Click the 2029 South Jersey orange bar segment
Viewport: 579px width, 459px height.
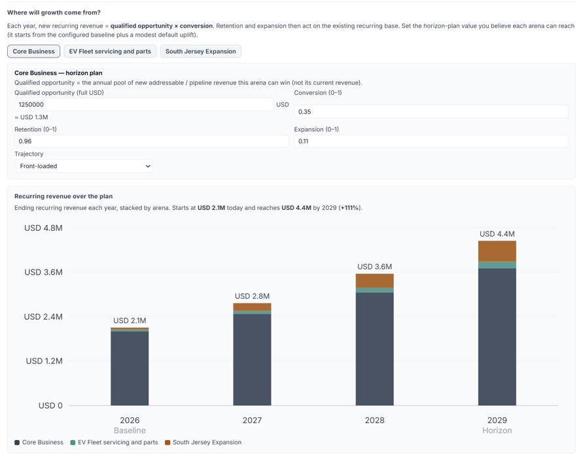(x=497, y=251)
